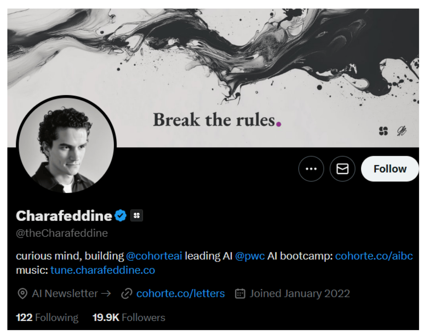Image resolution: width=428 pixels, height=334 pixels.
Task: Visit the cohorte.co/aibc bootcamp link
Action: click(374, 256)
